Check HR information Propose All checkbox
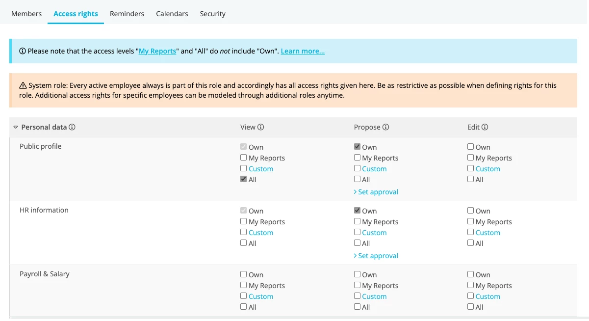Screen dimensions: 589x321 [x=357, y=243]
